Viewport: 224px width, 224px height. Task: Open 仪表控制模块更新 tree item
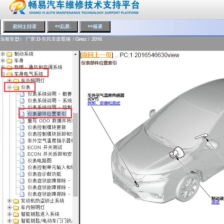point(47,128)
